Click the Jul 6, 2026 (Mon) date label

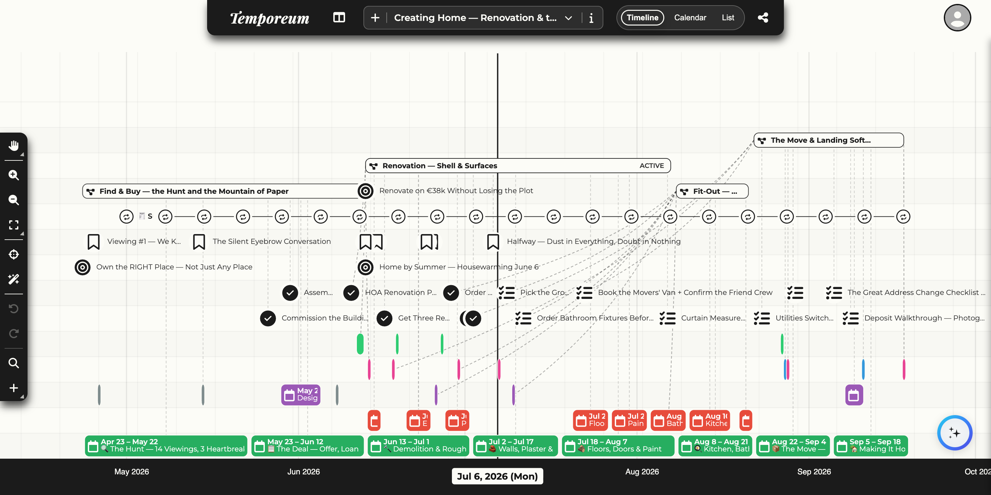tap(497, 476)
